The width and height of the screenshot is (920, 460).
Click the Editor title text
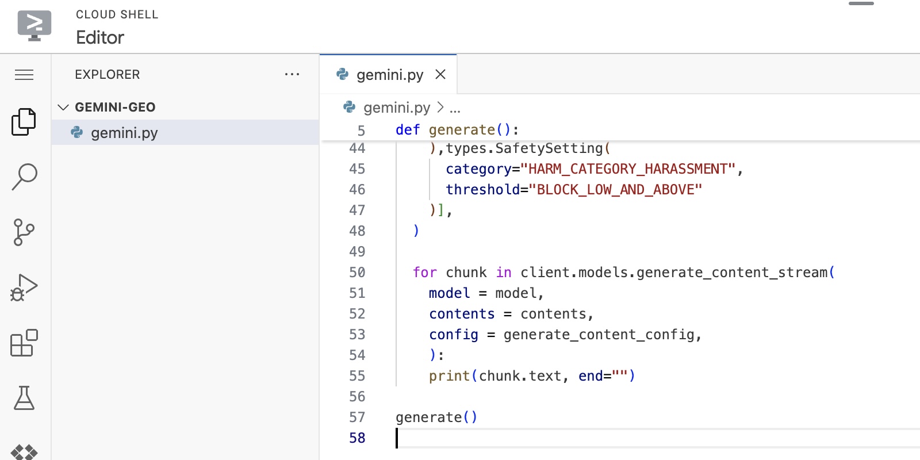click(100, 37)
